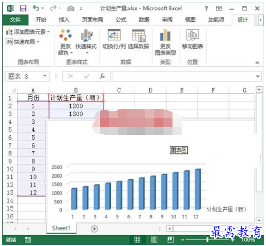Open the Customize Quick Access Toolbar arrow
The height and width of the screenshot is (246, 266).
point(81,9)
